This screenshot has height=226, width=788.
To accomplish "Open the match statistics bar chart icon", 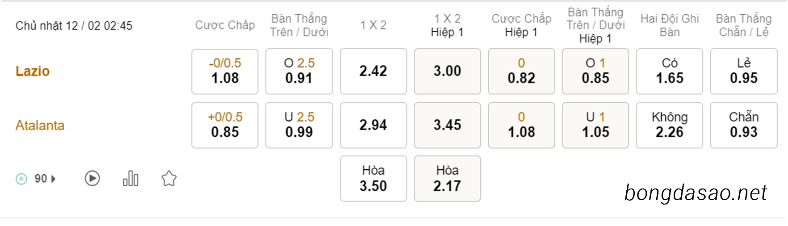I will click(130, 179).
